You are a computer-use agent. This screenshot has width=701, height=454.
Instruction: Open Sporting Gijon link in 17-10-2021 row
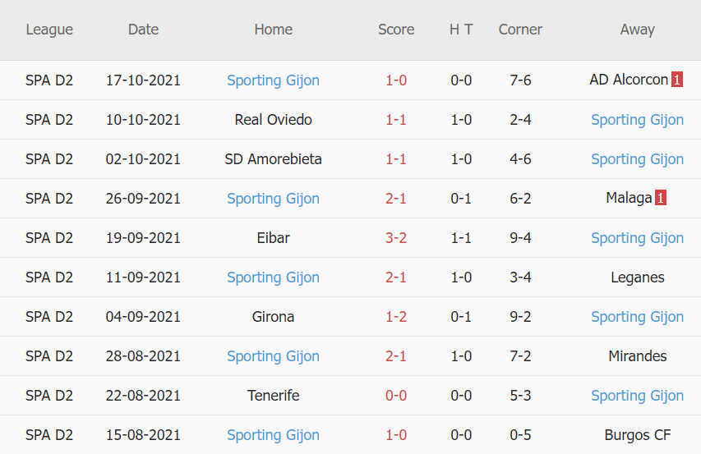[x=273, y=80]
